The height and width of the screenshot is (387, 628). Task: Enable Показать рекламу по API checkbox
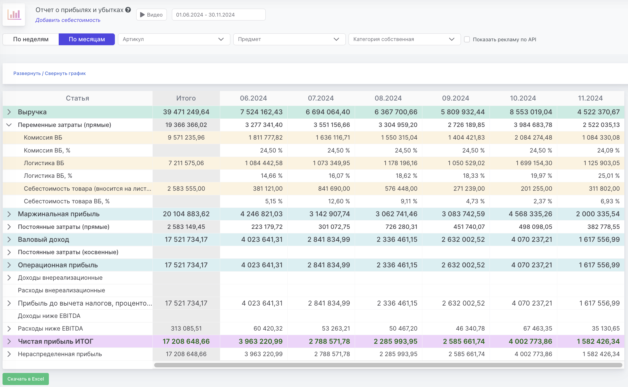click(x=467, y=39)
